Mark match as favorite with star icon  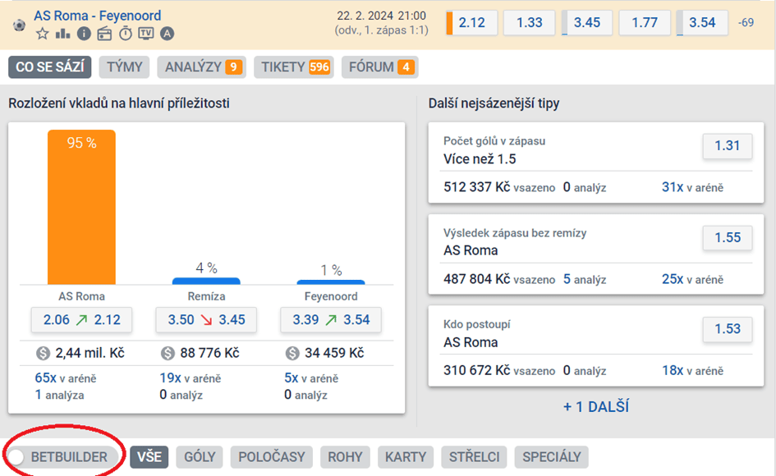point(43,34)
